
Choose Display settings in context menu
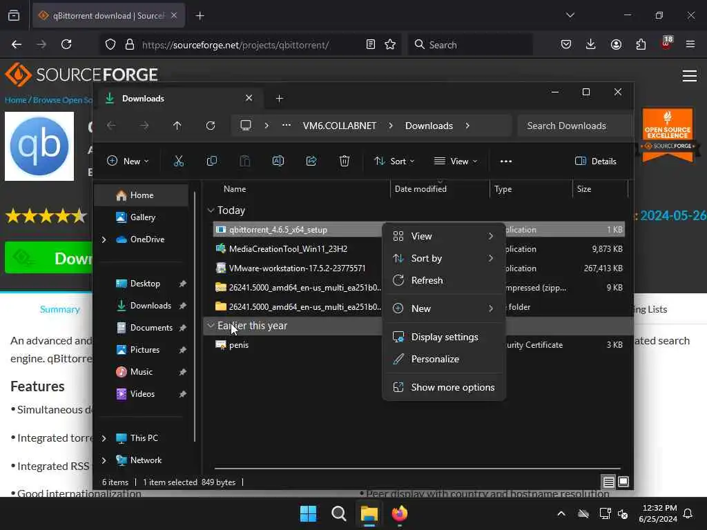[444, 337]
